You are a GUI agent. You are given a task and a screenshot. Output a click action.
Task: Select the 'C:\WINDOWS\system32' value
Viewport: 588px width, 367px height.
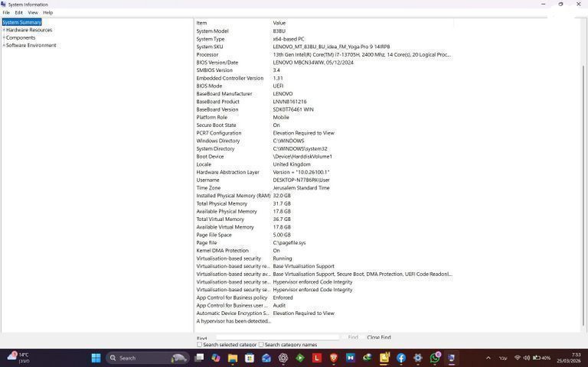click(x=300, y=148)
